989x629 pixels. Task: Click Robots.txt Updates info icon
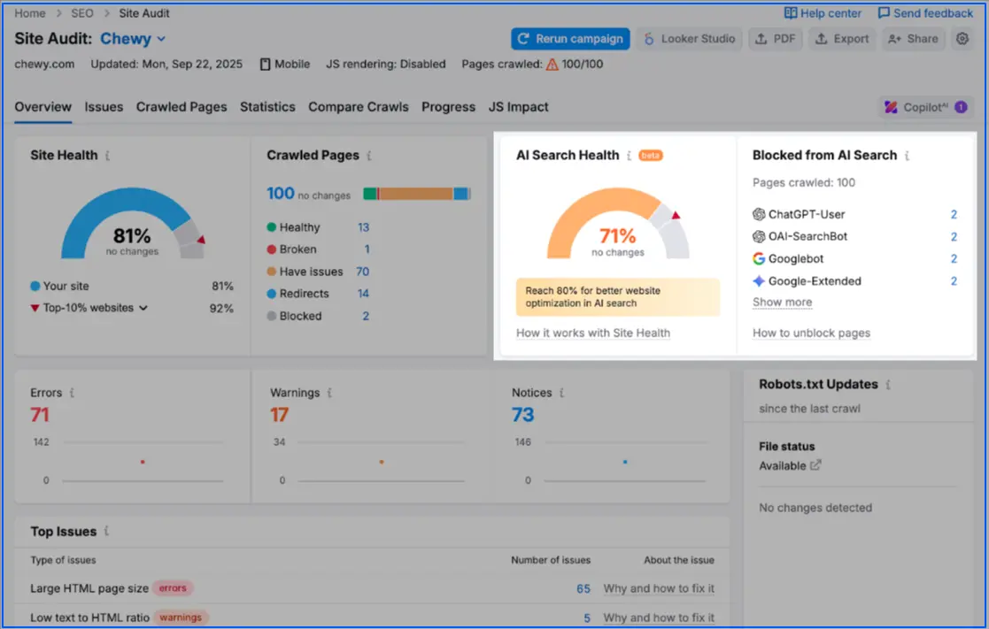click(x=888, y=385)
